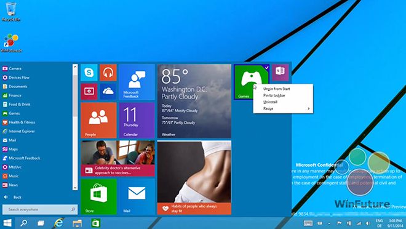Open Store from the taskbar
This screenshot has height=229, width=406.
95,223
